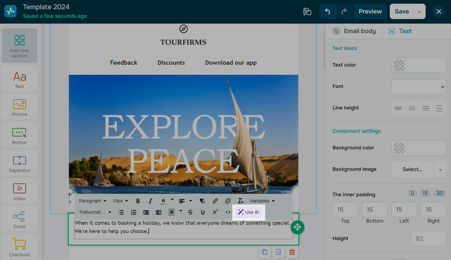The image size is (451, 260).
Task: Select the smallest line height option
Action: click(398, 108)
